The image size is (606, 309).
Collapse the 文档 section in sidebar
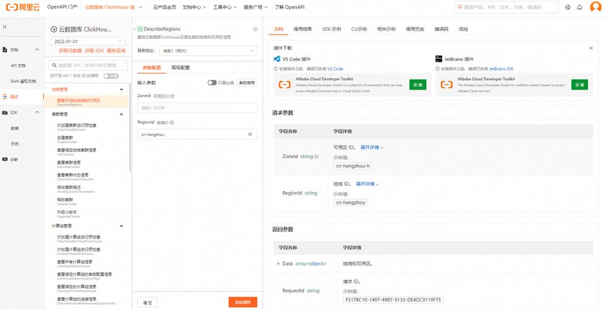[37, 50]
